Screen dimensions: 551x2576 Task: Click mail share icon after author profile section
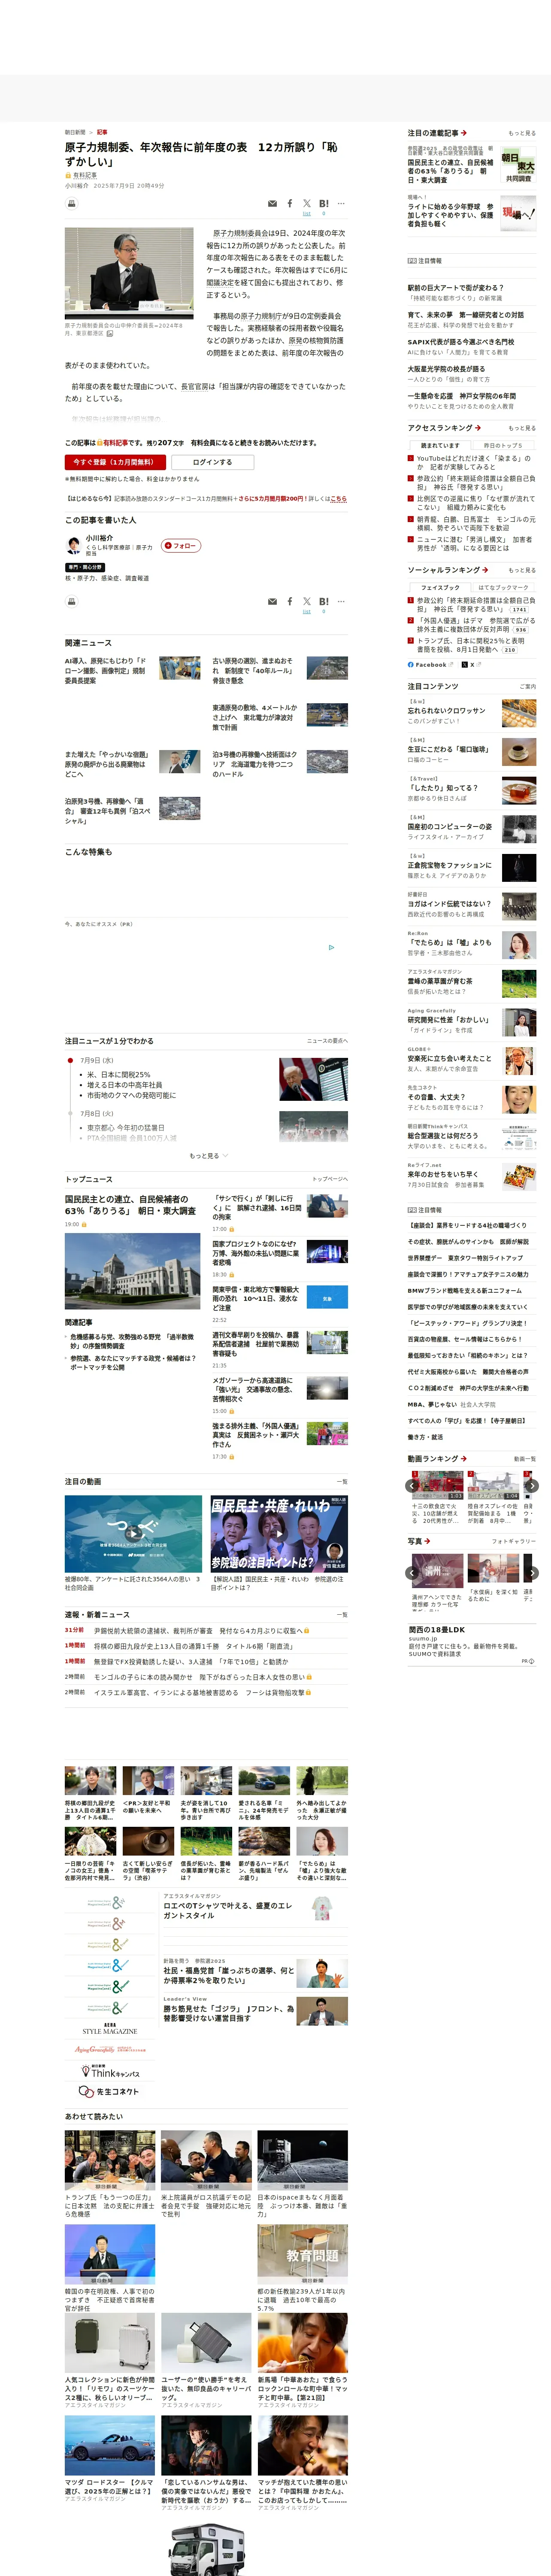point(272,602)
